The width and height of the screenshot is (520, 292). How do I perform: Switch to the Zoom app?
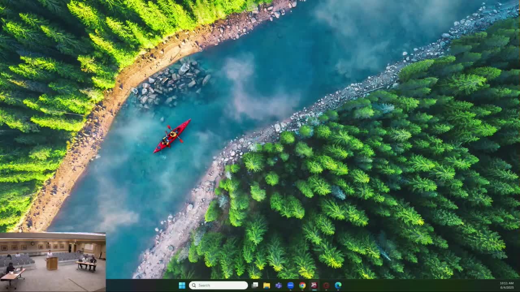[x=290, y=285]
